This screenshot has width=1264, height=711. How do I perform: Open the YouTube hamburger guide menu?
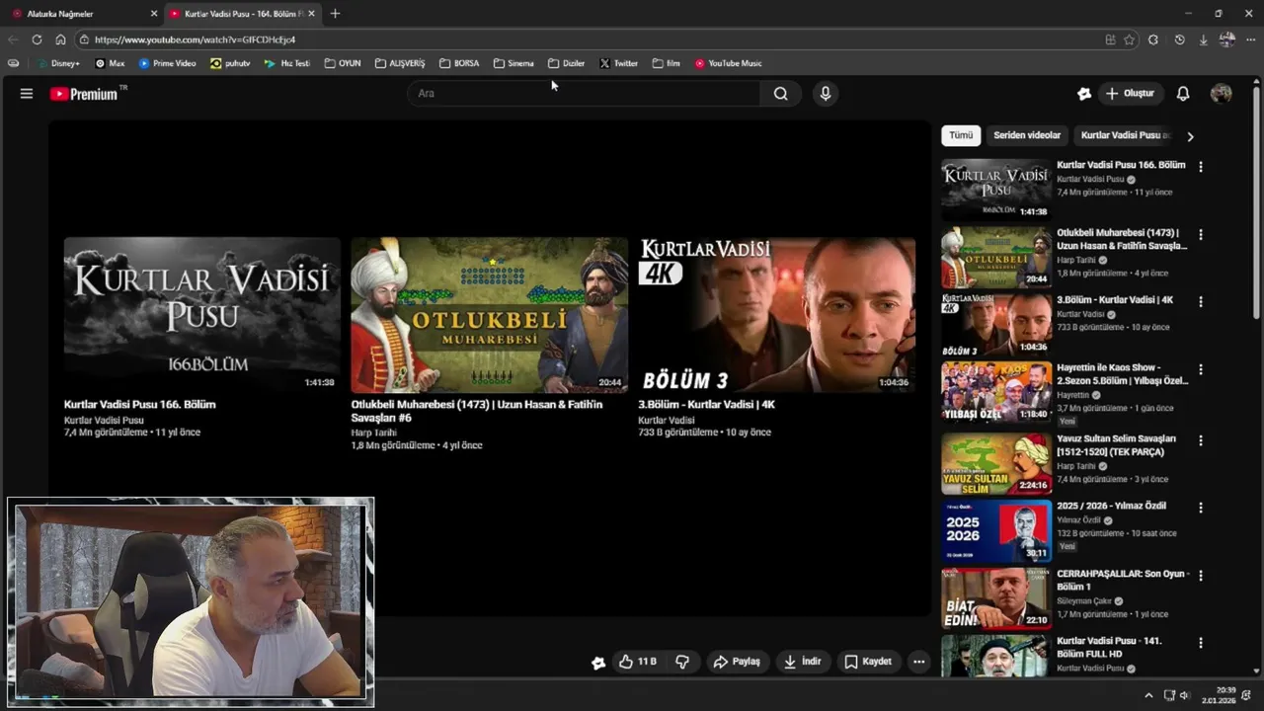tap(27, 94)
